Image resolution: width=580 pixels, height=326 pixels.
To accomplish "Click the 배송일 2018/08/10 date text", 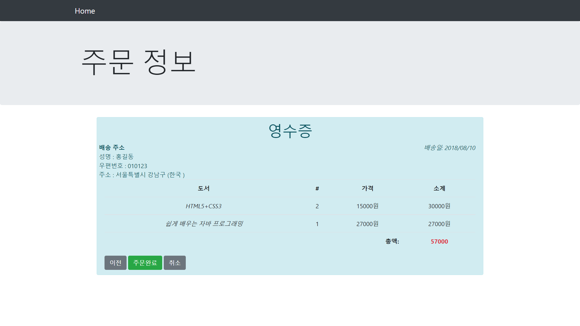I will point(449,148).
